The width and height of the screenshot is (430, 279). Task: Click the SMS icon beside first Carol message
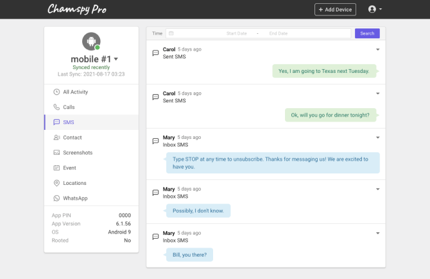pyautogui.click(x=155, y=52)
